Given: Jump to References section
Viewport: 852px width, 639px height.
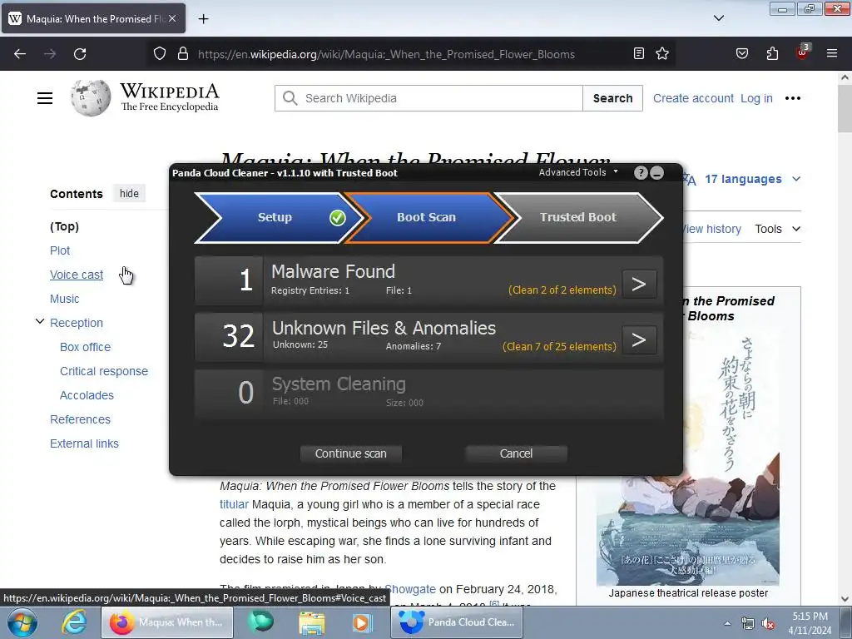Looking at the screenshot, I should 81,419.
